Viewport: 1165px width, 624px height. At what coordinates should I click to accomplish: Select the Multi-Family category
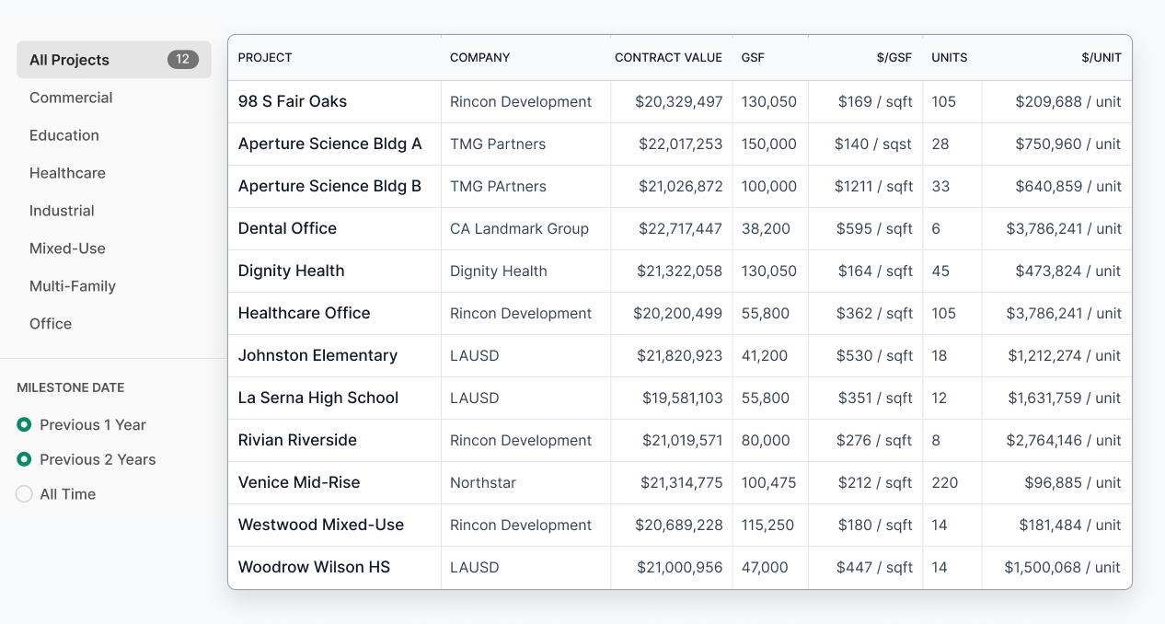point(73,286)
